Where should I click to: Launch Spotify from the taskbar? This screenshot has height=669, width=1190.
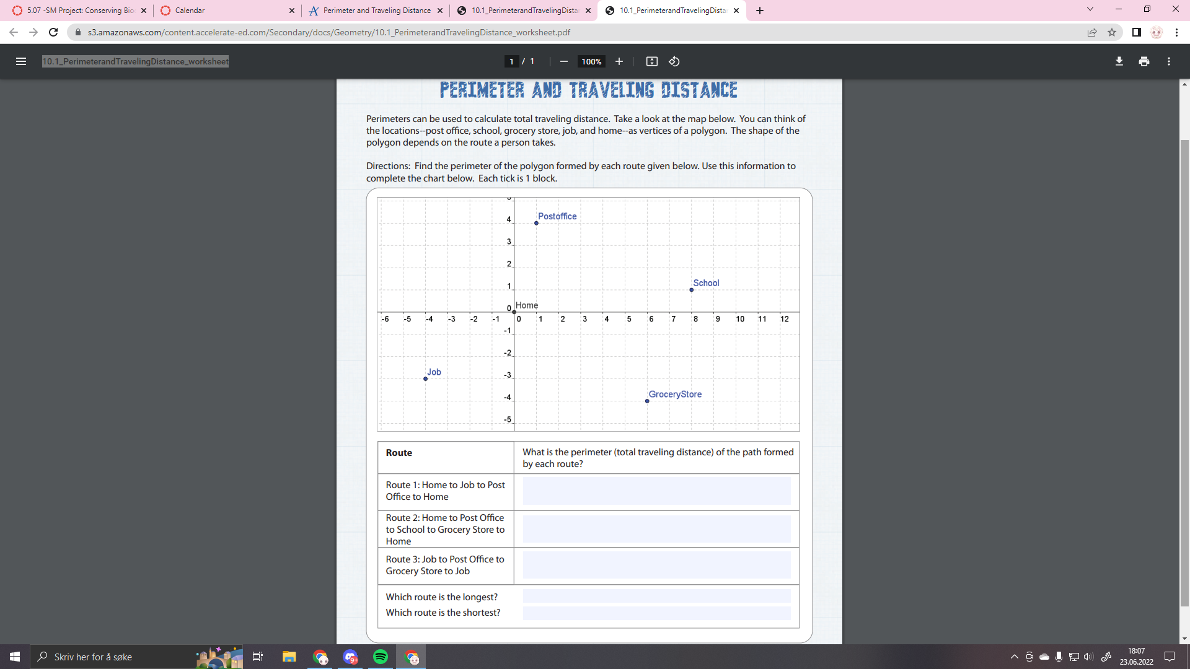380,657
